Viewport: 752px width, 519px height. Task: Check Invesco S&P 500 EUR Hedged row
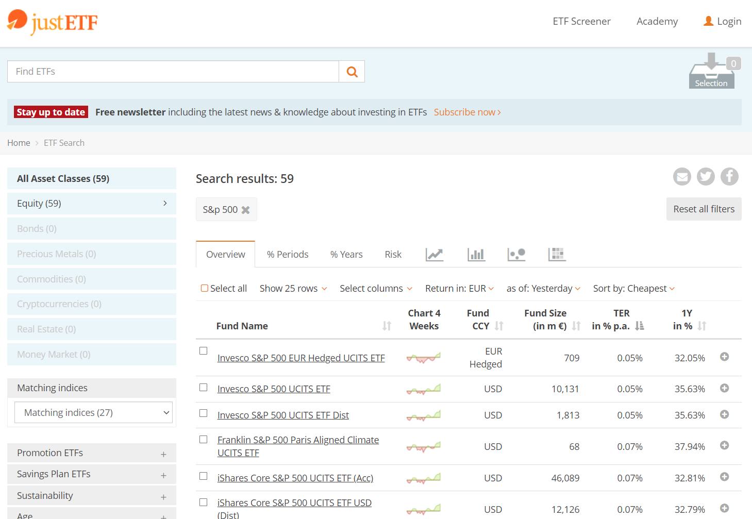204,351
